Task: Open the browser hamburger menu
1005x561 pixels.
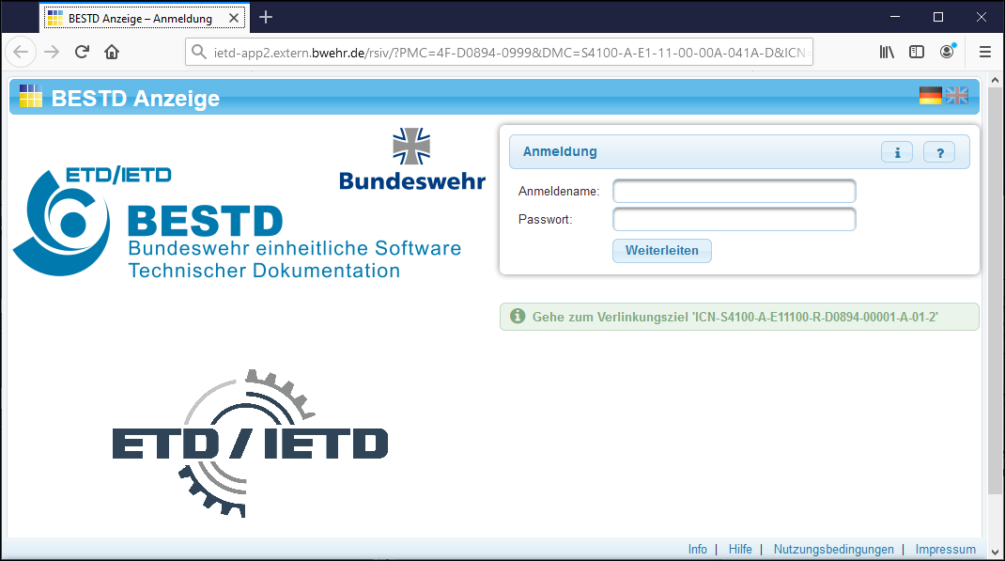Action: point(985,52)
